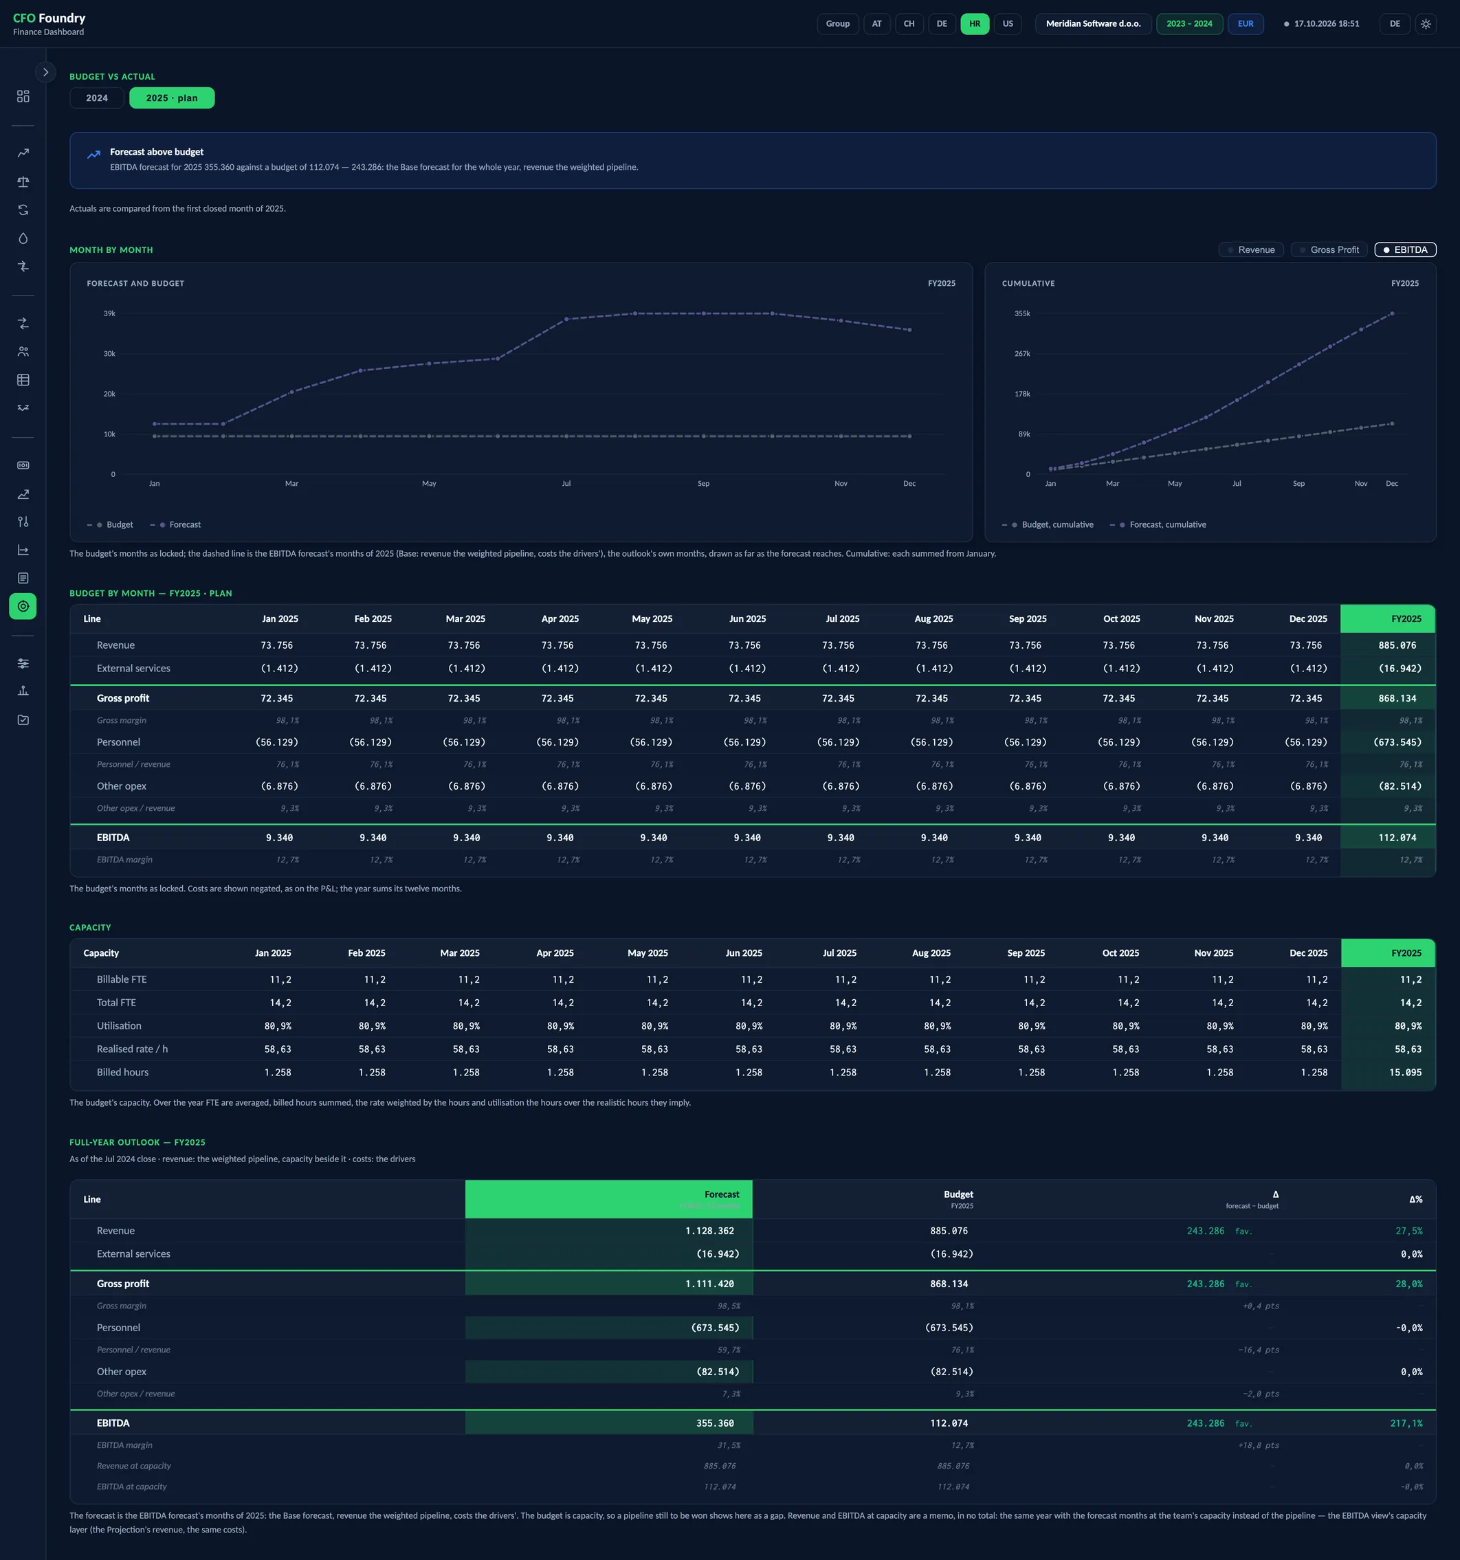Open the 2023 – 2024 period selector
The width and height of the screenshot is (1460, 1560).
pyautogui.click(x=1189, y=23)
